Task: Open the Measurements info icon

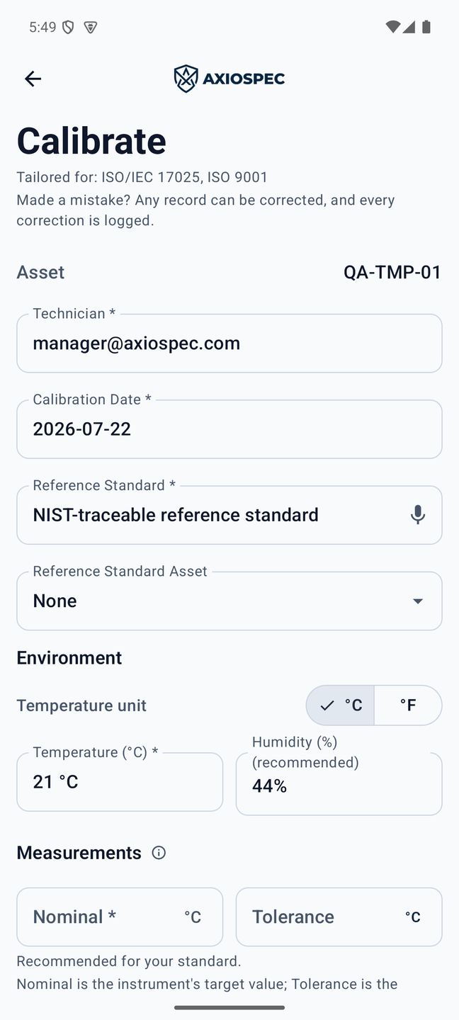Action: point(159,853)
